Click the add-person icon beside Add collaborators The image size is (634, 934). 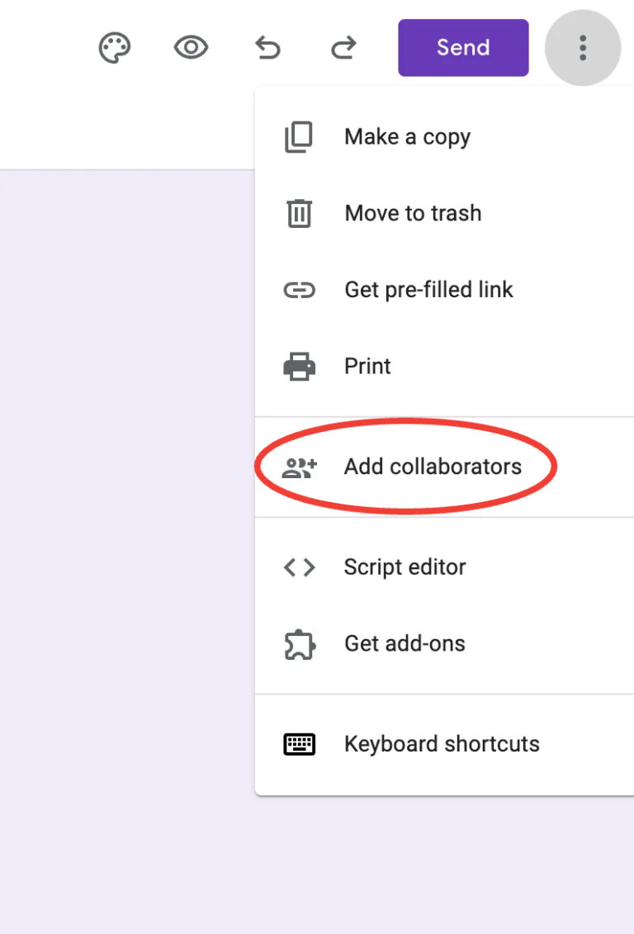299,466
